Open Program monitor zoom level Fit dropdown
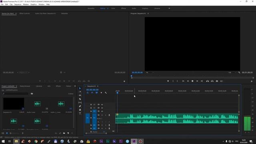 [150, 72]
